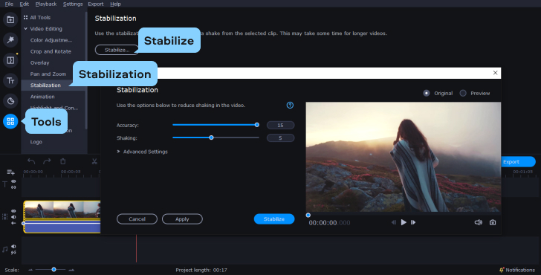Select the Logo tool
This screenshot has height=275, width=541.
pos(36,142)
